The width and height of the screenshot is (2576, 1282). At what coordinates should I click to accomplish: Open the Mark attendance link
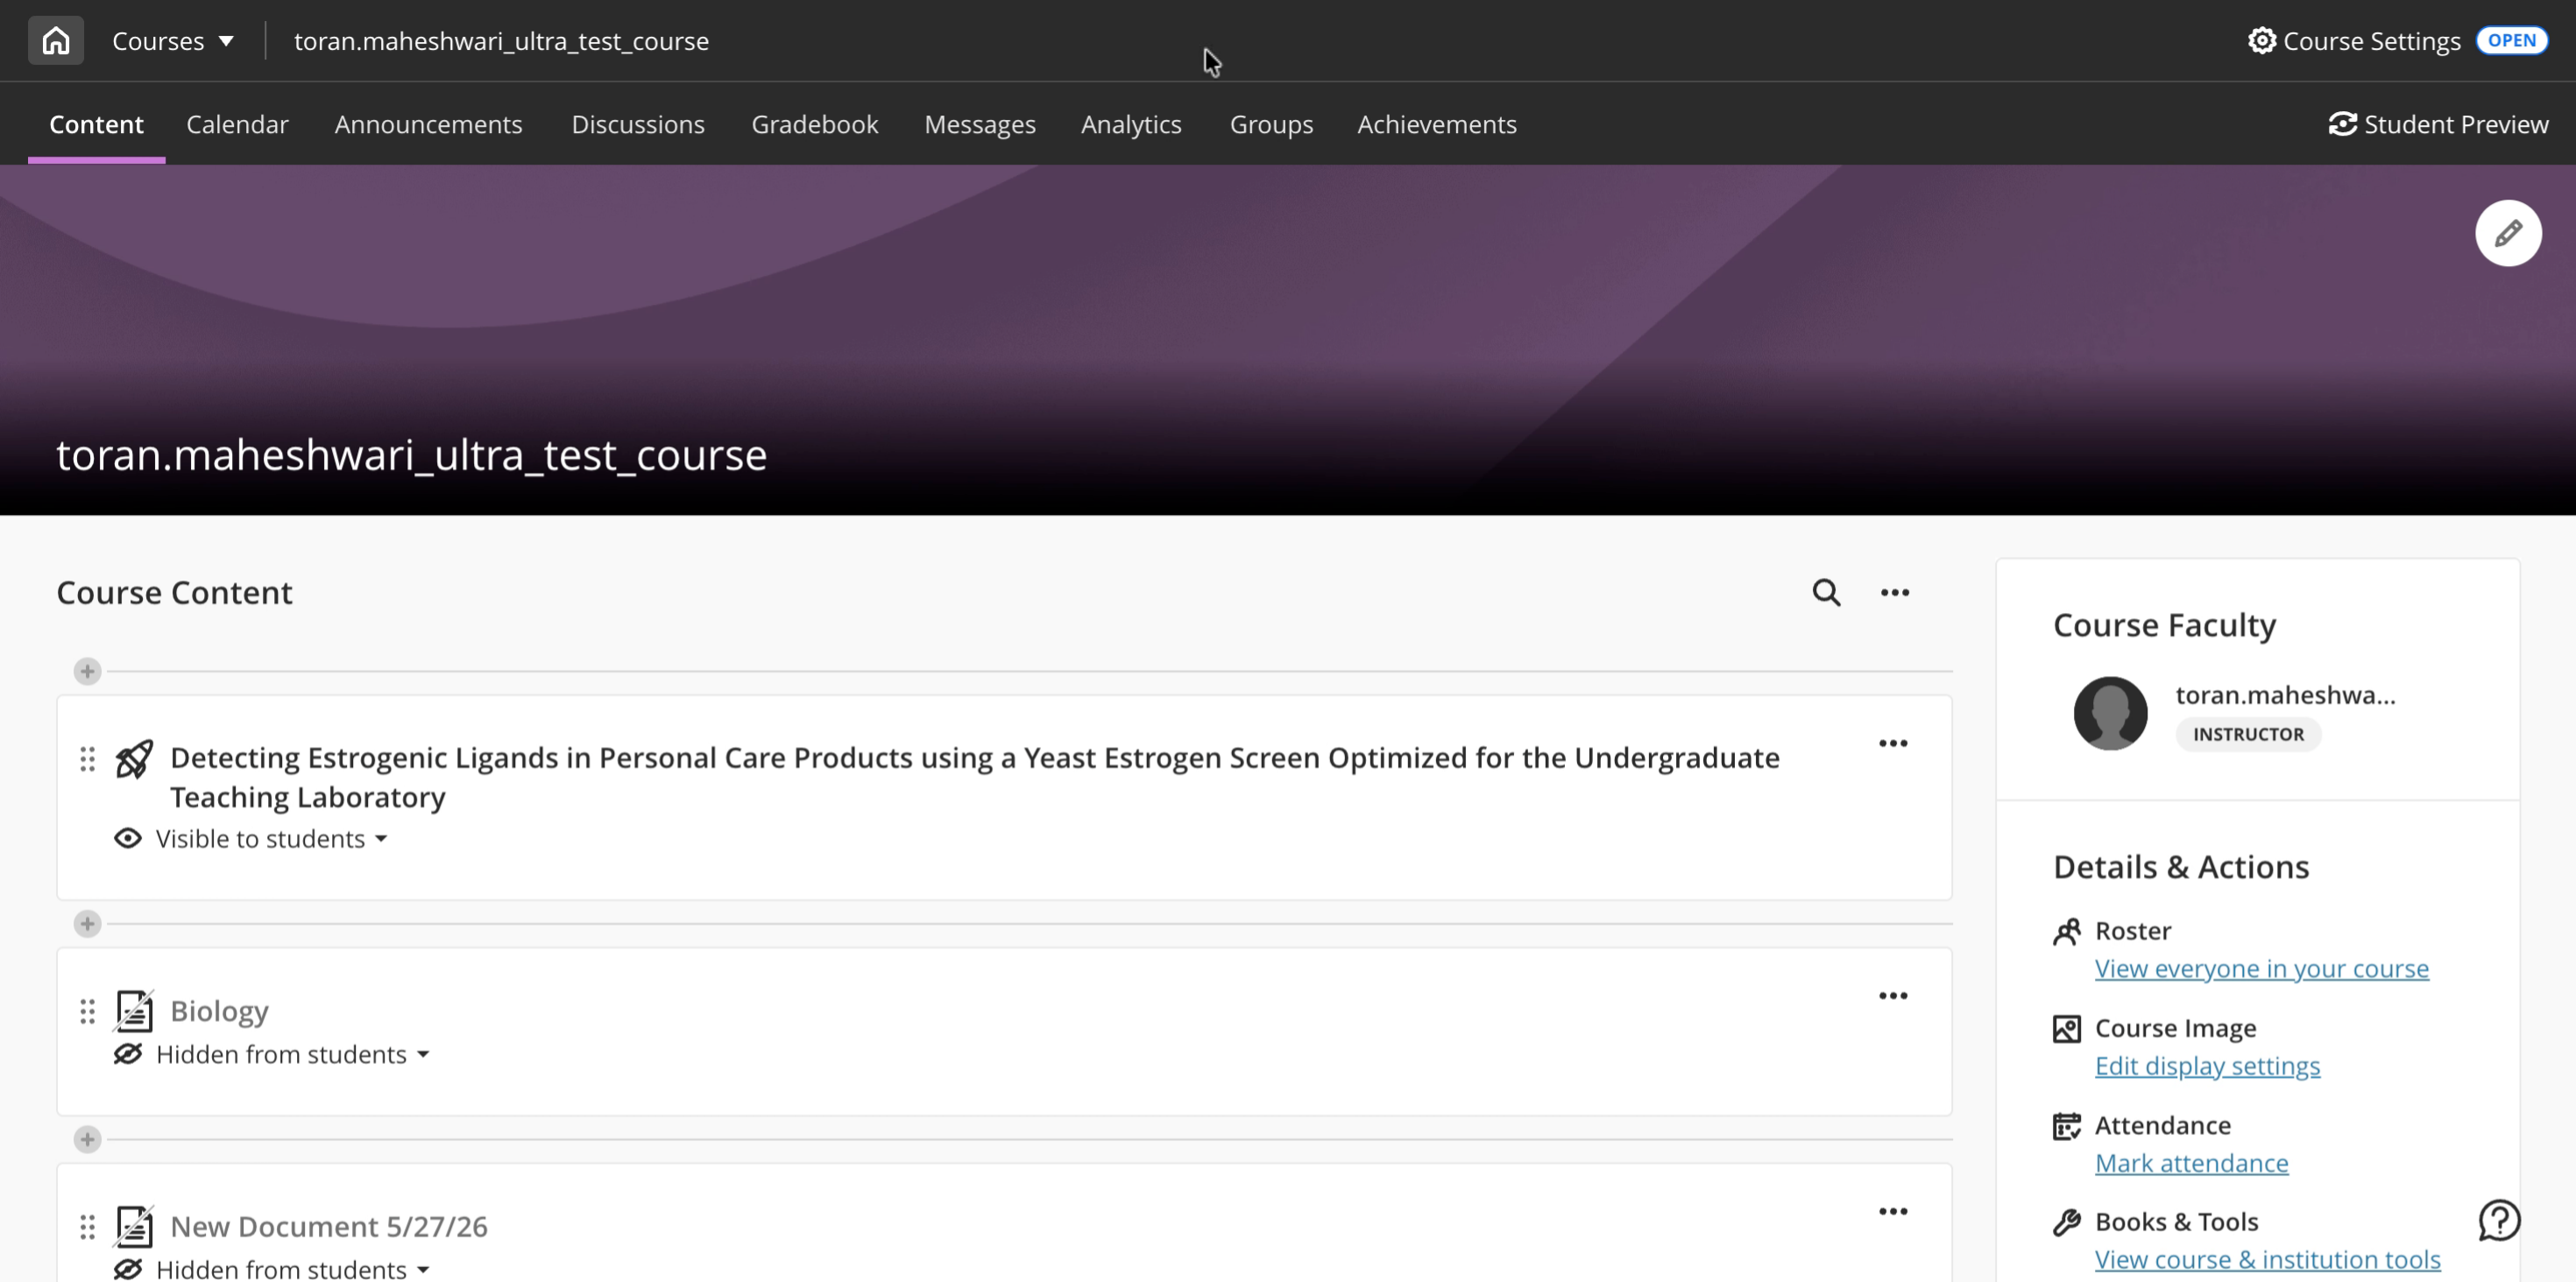point(2191,1163)
